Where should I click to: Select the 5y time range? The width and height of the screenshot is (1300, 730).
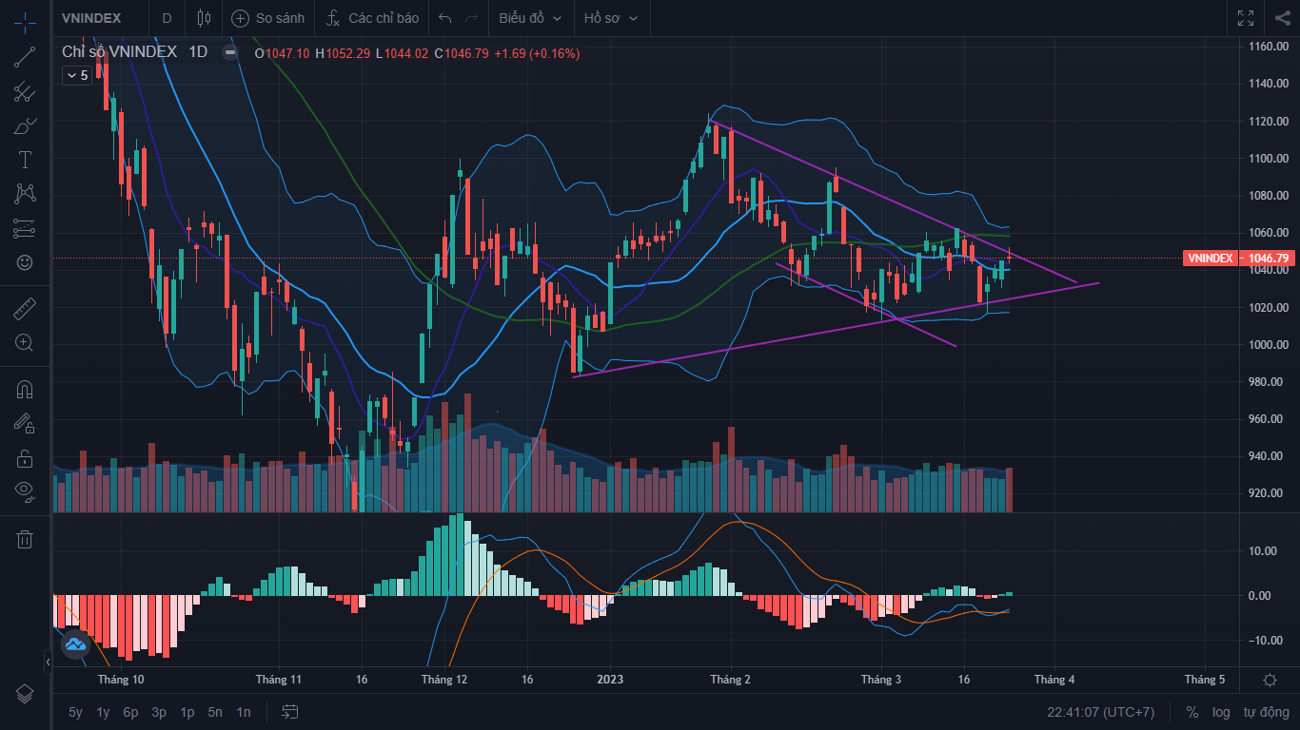[x=75, y=712]
